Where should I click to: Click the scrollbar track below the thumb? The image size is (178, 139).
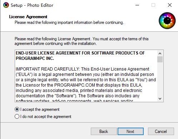pyautogui.click(x=160, y=79)
